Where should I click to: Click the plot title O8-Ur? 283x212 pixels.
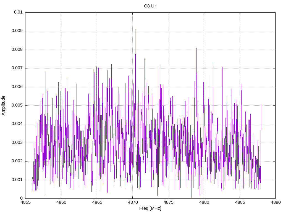[150, 6]
